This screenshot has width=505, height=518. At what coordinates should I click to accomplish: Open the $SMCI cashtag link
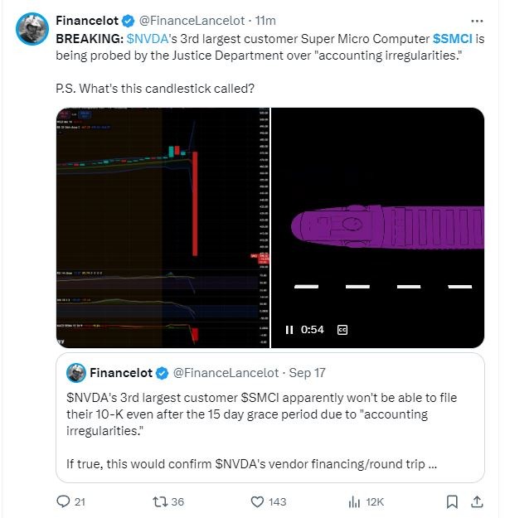coord(453,39)
